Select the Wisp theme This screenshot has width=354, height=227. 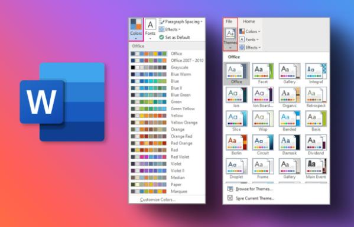tap(263, 121)
